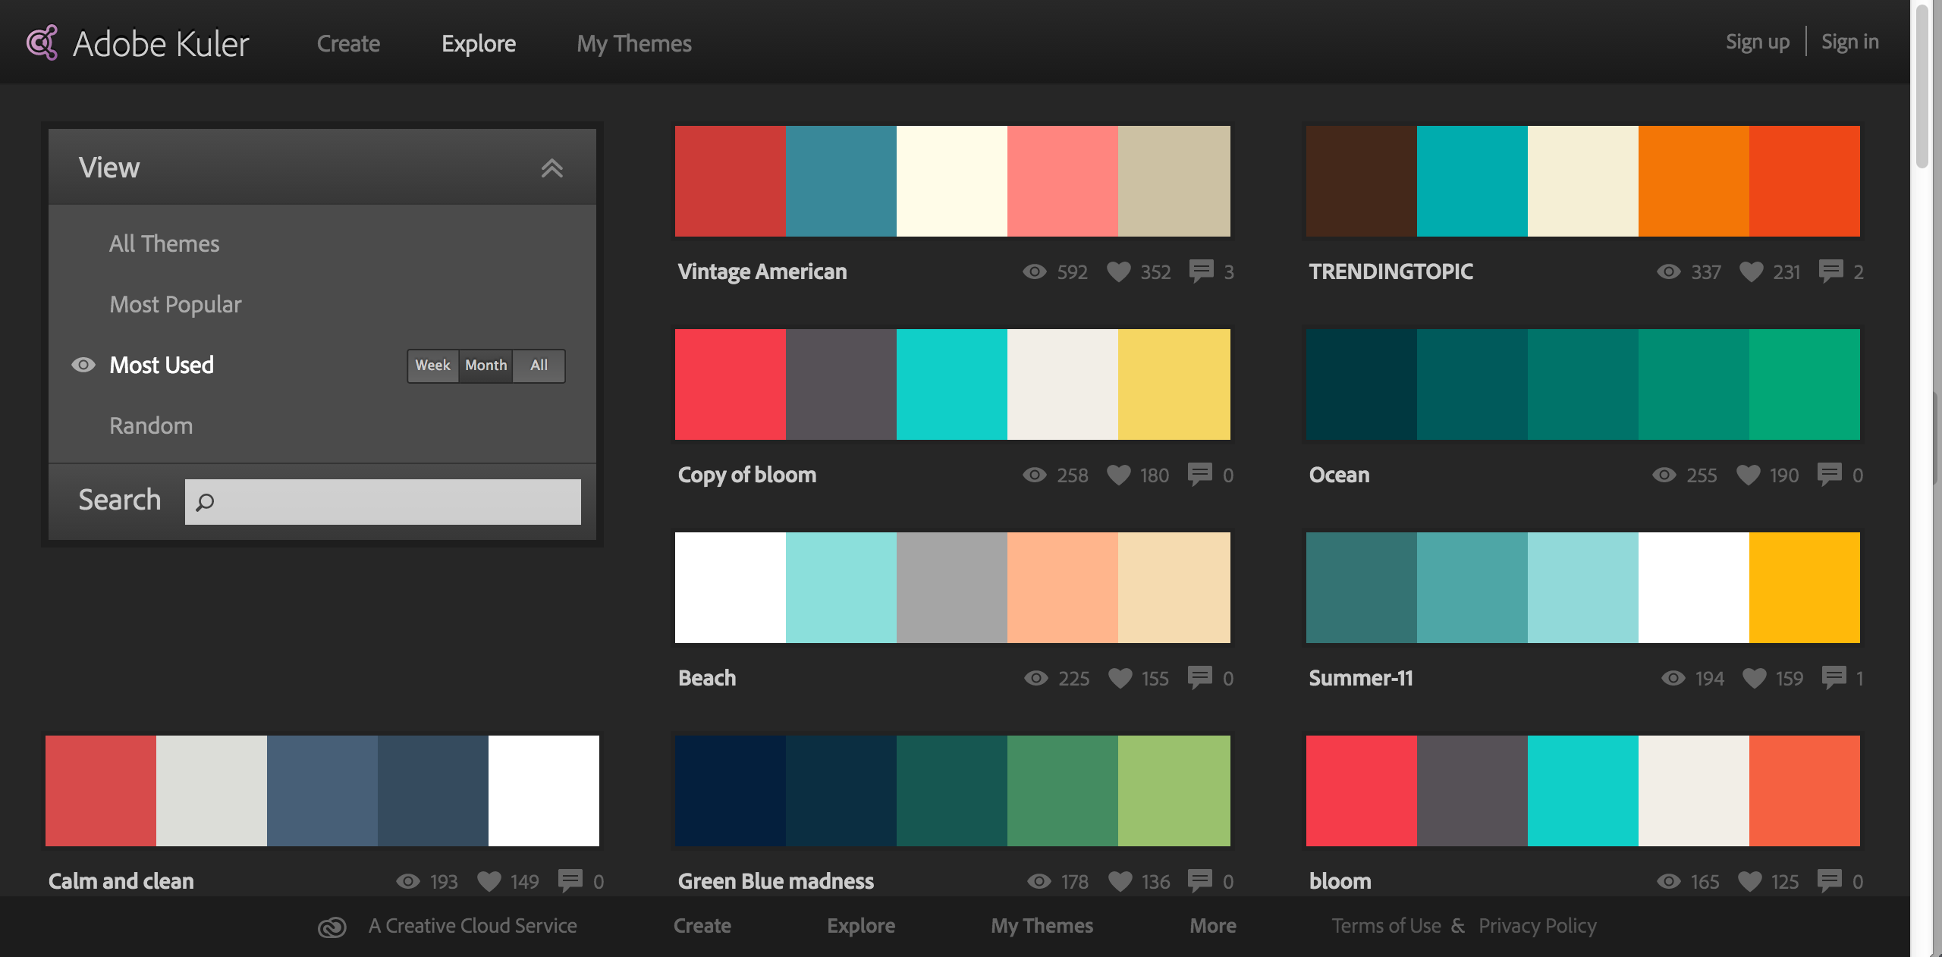Open the Create navigation menu item

coord(347,41)
